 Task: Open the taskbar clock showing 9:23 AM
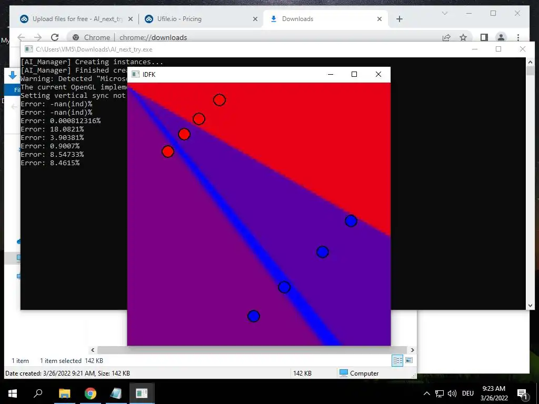point(494,393)
